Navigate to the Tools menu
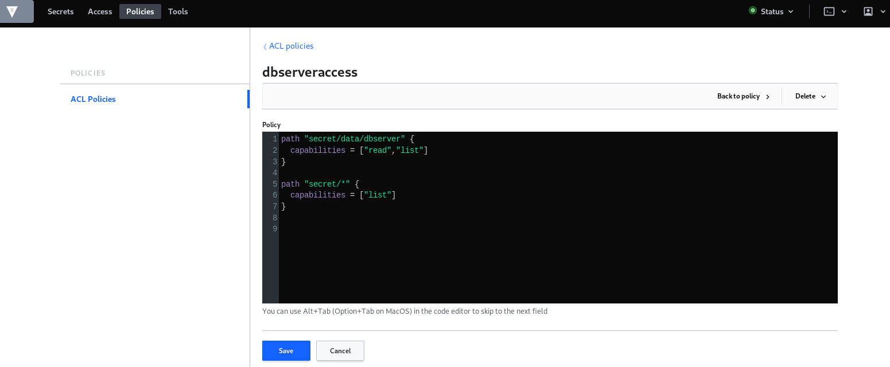The height and width of the screenshot is (367, 890). [177, 11]
